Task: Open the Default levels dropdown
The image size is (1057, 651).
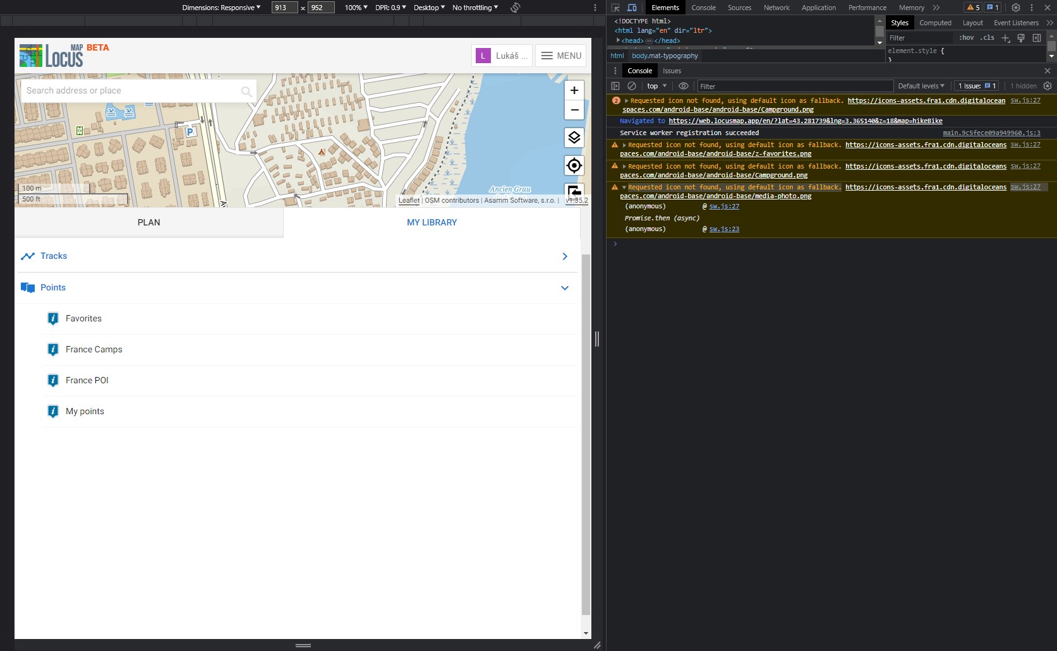Action: (921, 86)
